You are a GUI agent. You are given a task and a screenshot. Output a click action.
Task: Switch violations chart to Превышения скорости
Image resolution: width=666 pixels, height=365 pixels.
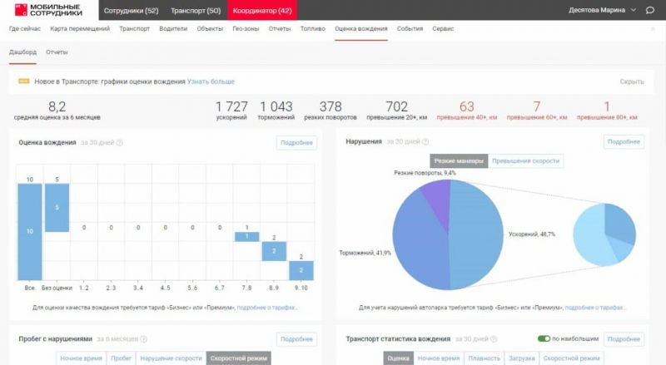click(525, 160)
